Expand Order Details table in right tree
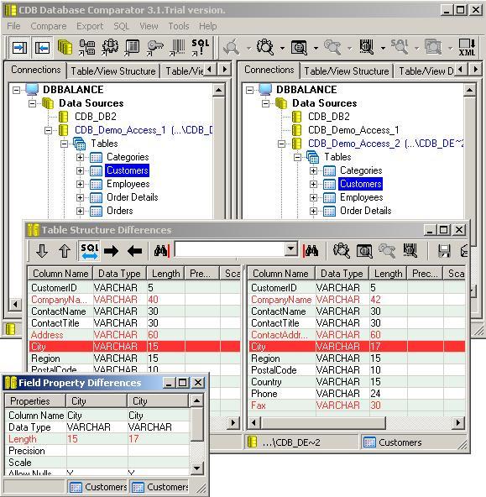Viewport: 486px width, 497px height. coord(313,211)
